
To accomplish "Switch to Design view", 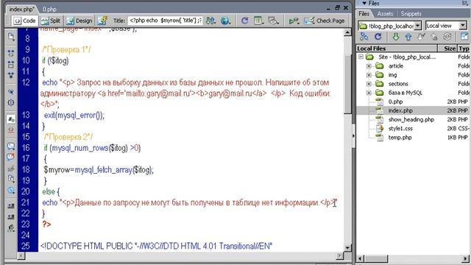I will pyautogui.click(x=79, y=21).
